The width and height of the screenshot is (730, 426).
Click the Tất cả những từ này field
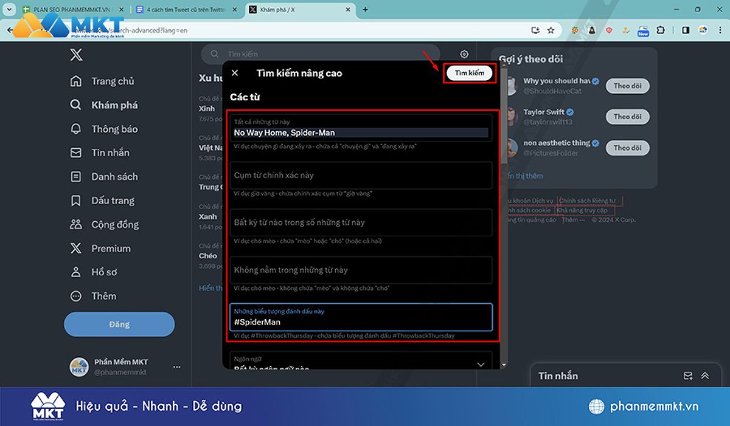tap(361, 128)
